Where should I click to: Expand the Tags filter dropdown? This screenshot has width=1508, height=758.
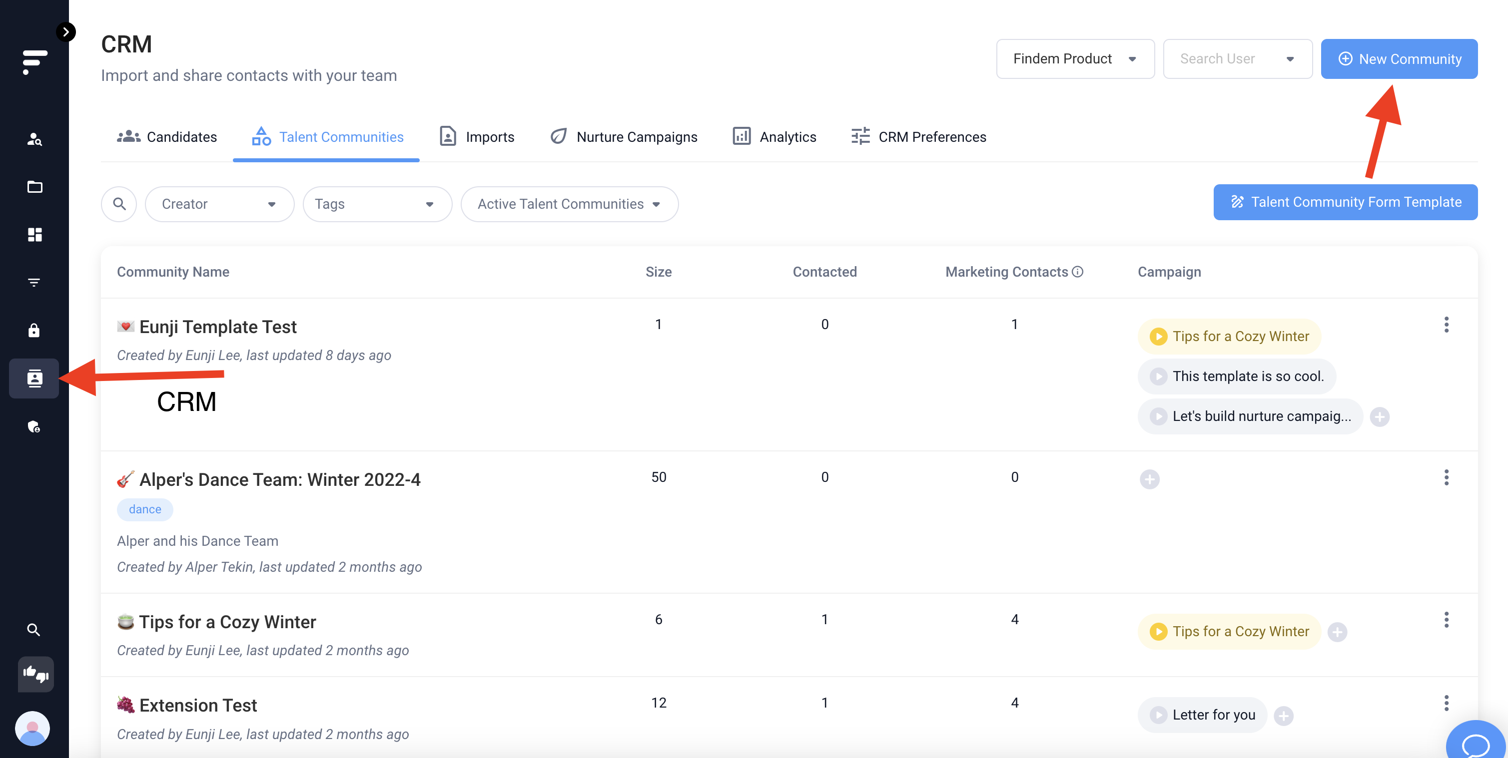pyautogui.click(x=377, y=204)
